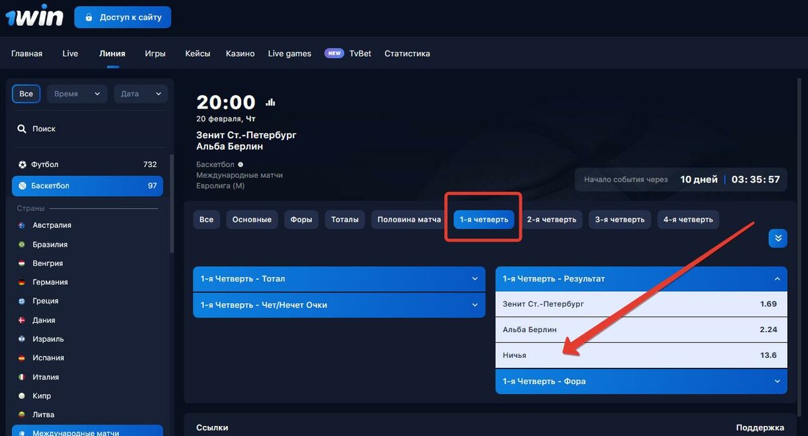Click the Венгрия flag icon
The width and height of the screenshot is (808, 436).
[x=22, y=263]
